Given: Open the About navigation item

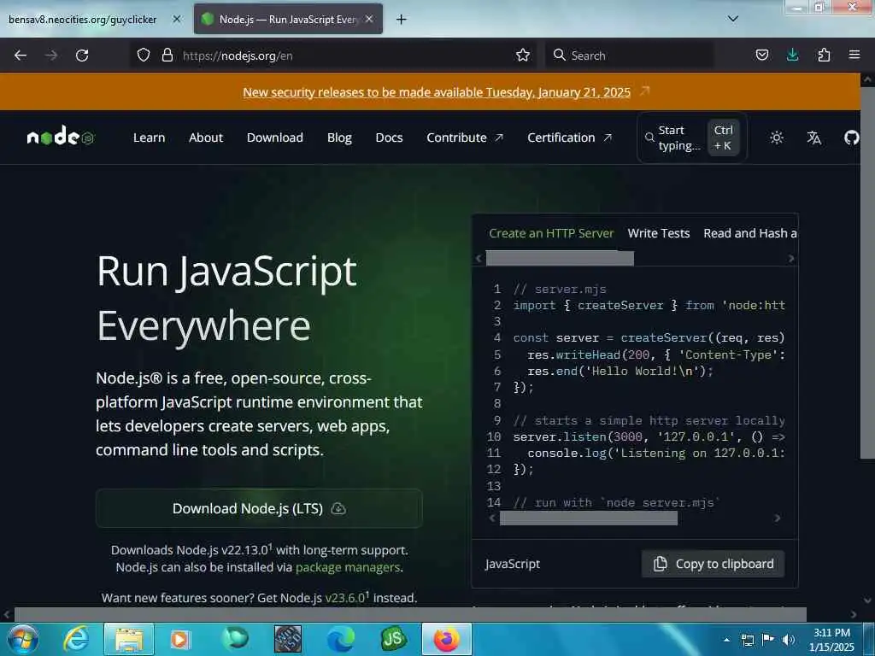Looking at the screenshot, I should pos(205,138).
